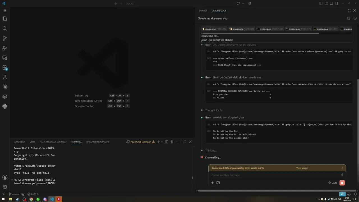Image resolution: width=359 pixels, height=202 pixels.
Task: Go back using the title bar arrow
Action: click(116, 3)
